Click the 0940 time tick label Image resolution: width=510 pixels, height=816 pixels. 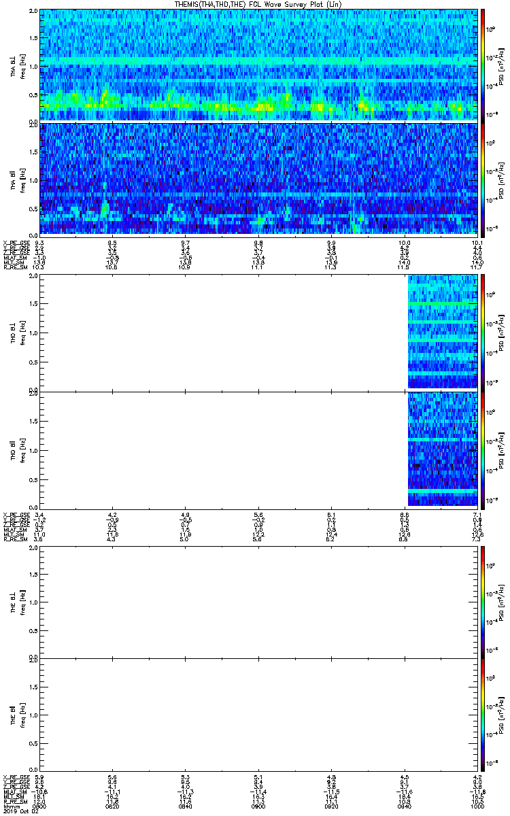point(404,806)
